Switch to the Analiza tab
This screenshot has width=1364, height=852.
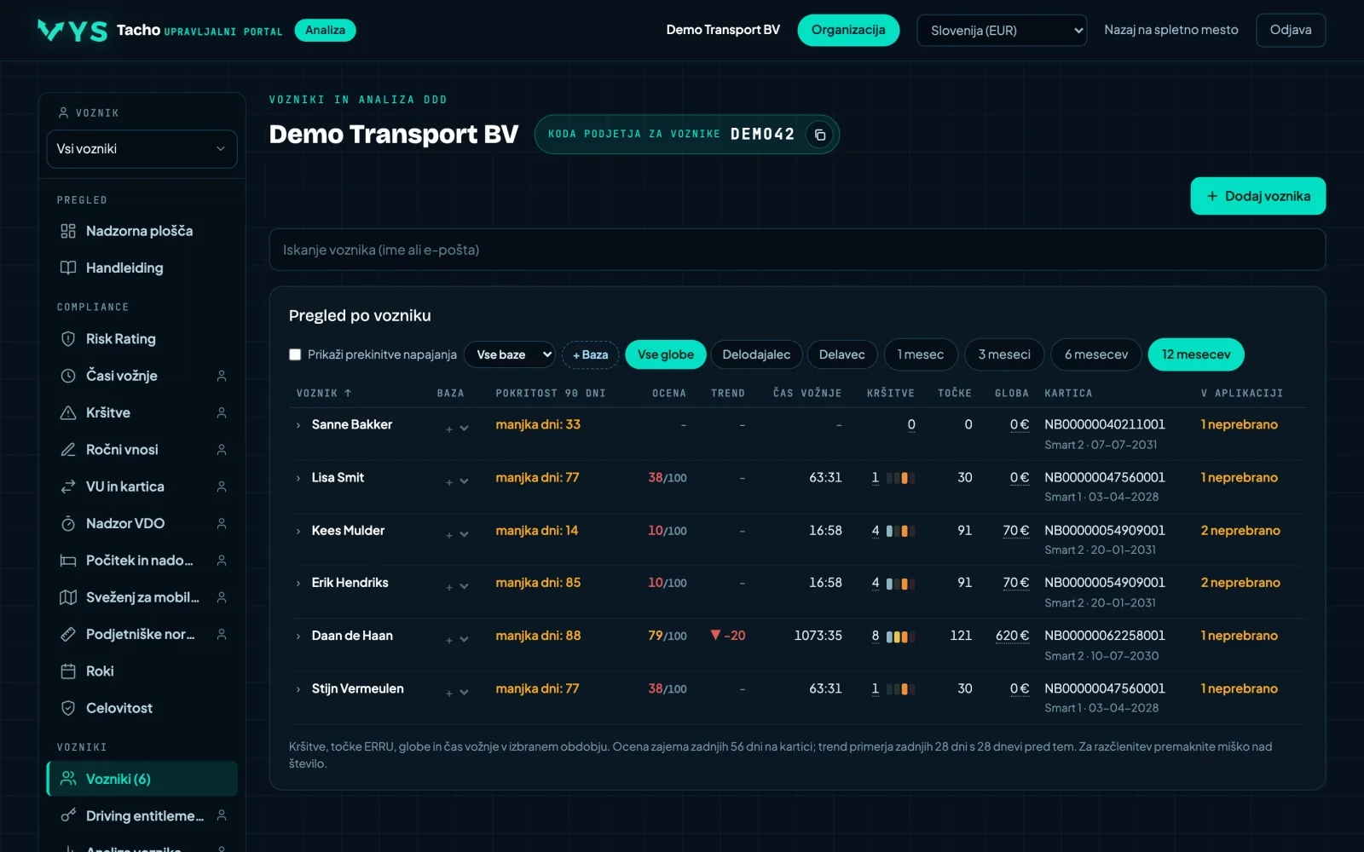(325, 30)
